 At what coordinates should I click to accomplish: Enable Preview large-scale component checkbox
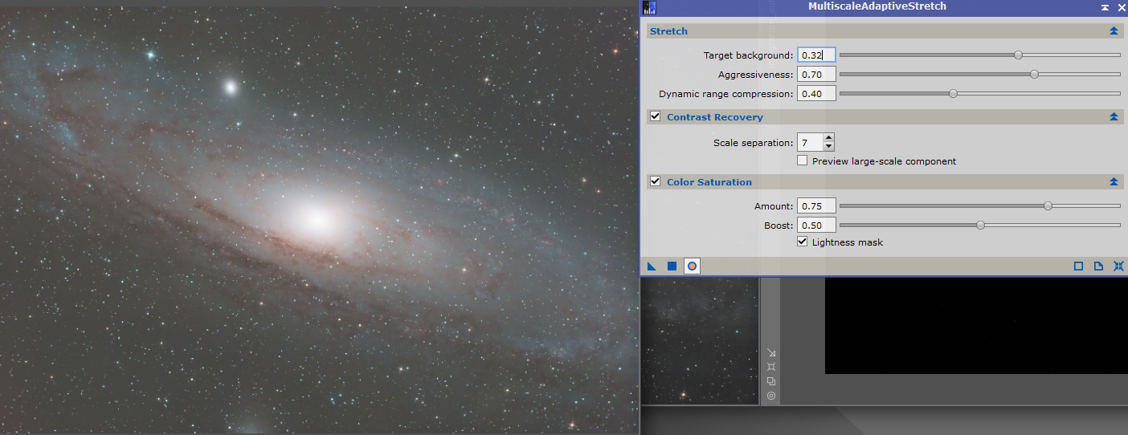[x=803, y=161]
